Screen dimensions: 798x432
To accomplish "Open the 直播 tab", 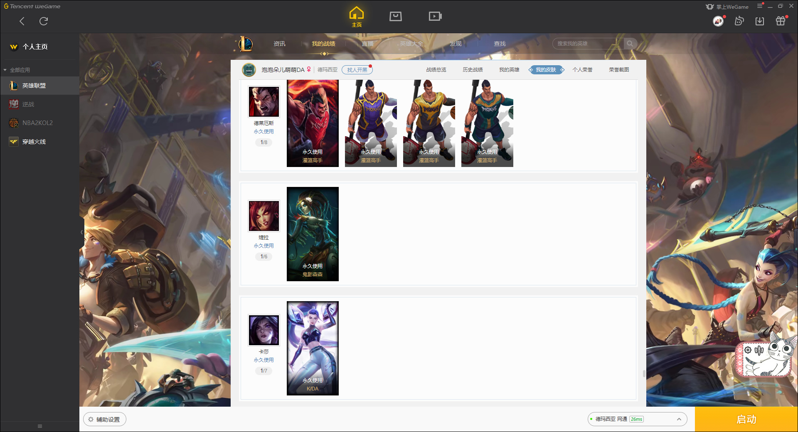I will point(367,44).
